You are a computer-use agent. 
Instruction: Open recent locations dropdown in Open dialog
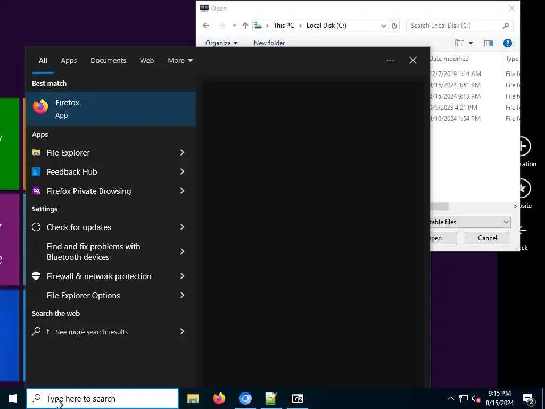(x=234, y=26)
